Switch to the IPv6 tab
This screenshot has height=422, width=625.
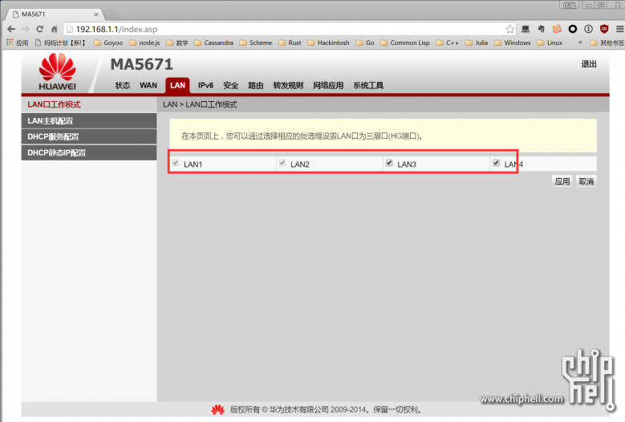point(205,85)
